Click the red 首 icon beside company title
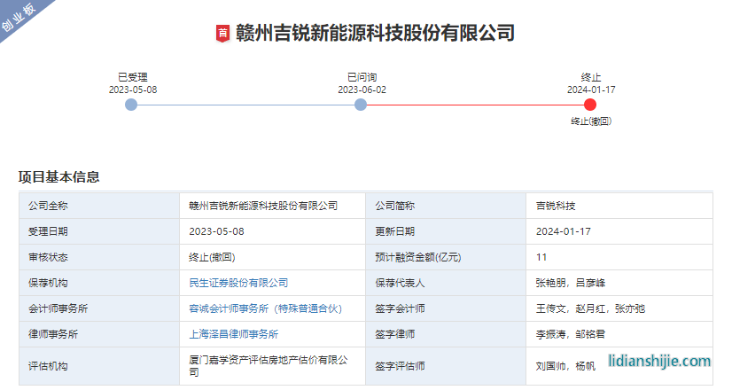Image resolution: width=732 pixels, height=390 pixels. 222,34
